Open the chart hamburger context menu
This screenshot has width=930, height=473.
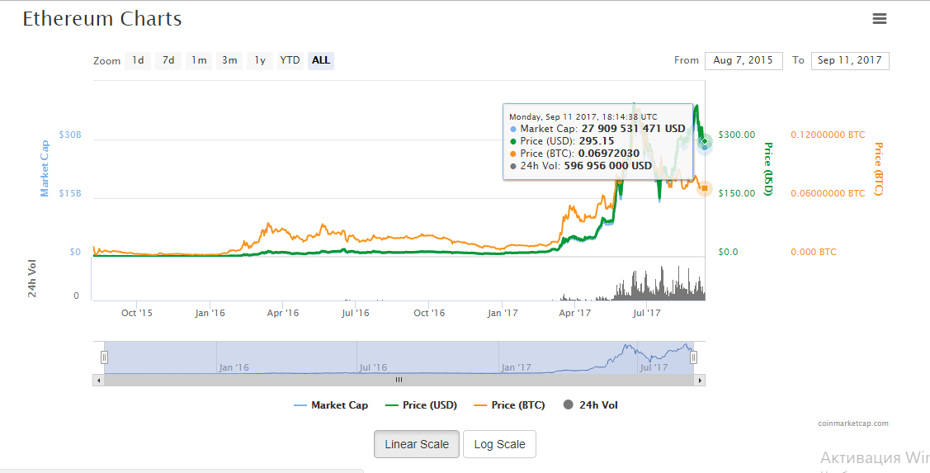click(x=880, y=19)
